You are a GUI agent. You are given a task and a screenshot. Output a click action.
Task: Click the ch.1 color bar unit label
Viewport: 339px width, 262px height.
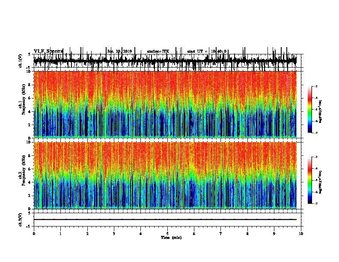(320, 112)
